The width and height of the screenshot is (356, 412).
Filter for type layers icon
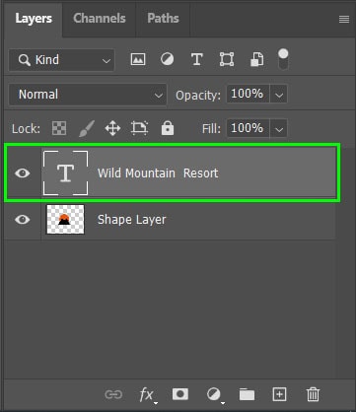(x=196, y=60)
